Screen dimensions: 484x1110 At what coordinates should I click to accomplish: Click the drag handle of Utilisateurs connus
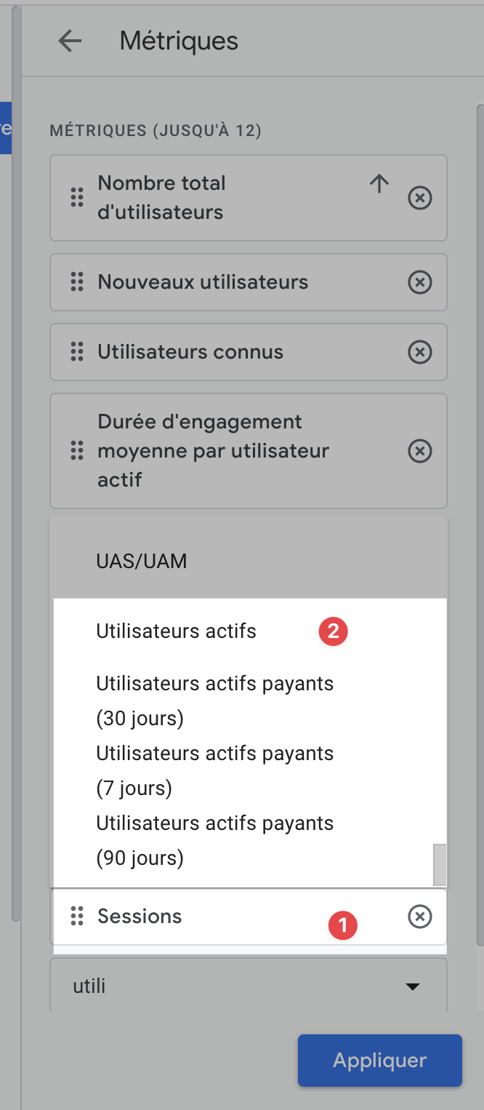(76, 352)
